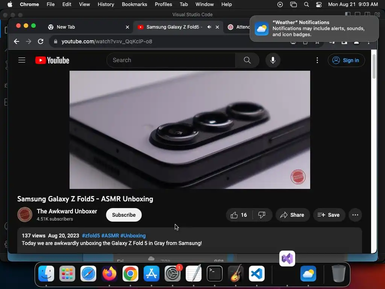Share the video
Screen dimensions: 385x289
tap(293, 215)
